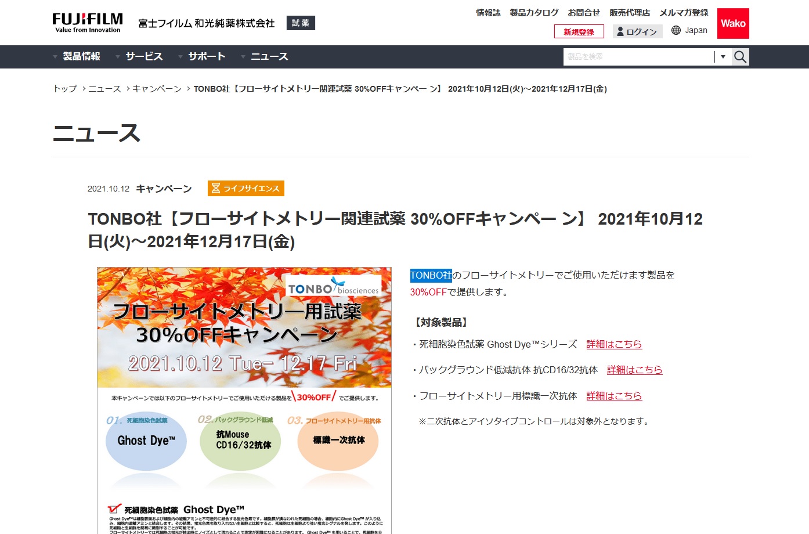This screenshot has width=809, height=534.
Task: Open 販売代理店 link
Action: (x=630, y=13)
